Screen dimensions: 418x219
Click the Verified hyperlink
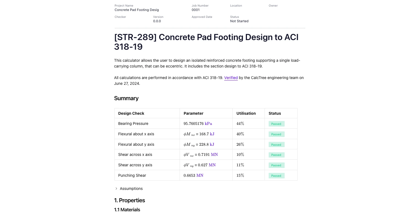pyautogui.click(x=231, y=78)
